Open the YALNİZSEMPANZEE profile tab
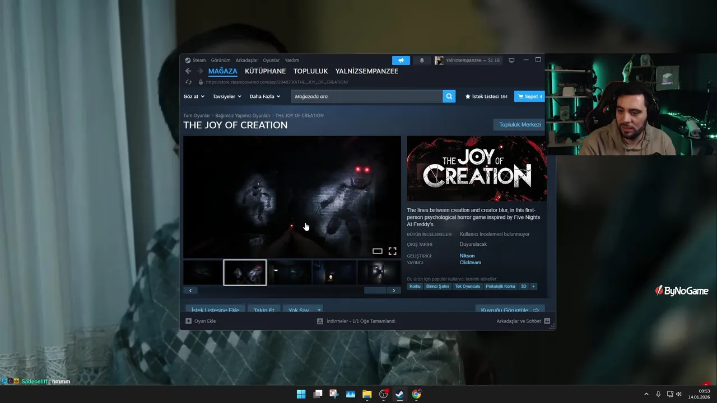 pyautogui.click(x=367, y=71)
